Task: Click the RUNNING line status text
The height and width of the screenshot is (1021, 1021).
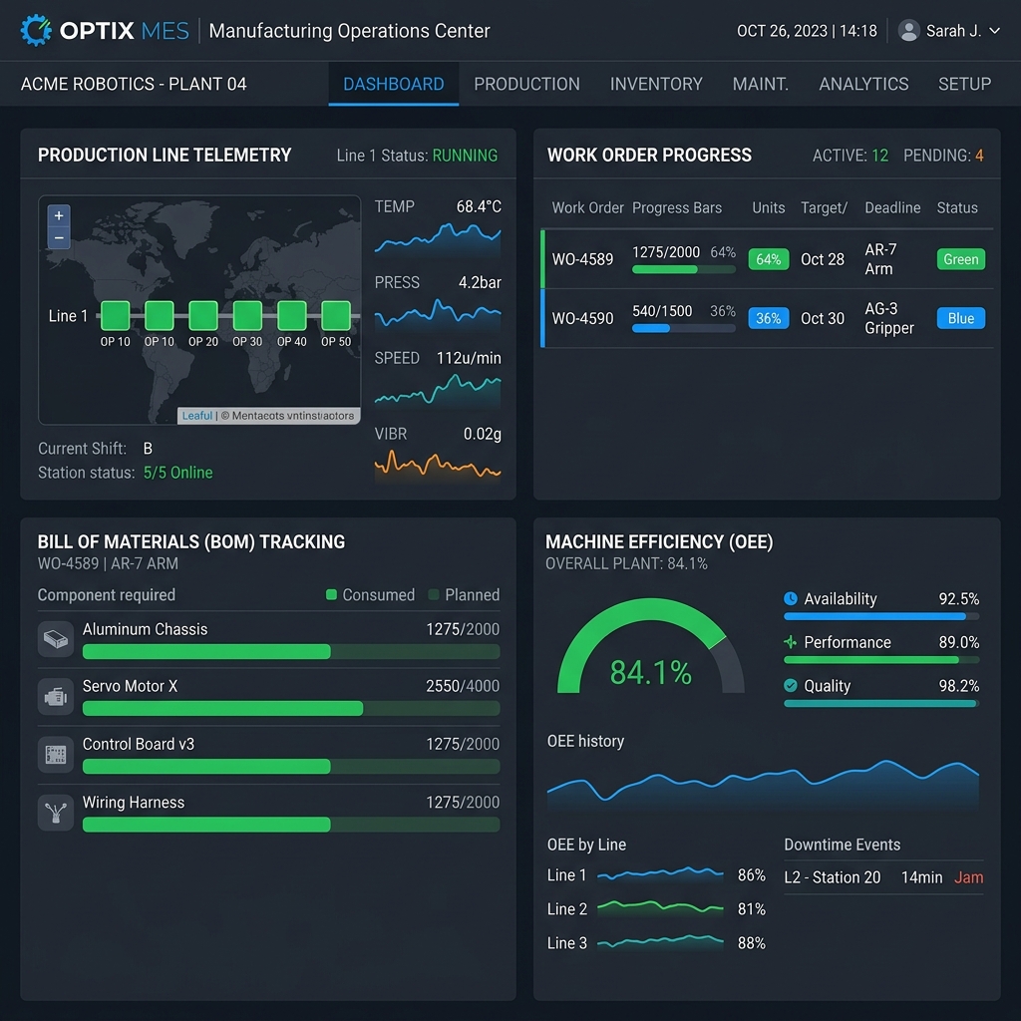Action: (x=465, y=155)
